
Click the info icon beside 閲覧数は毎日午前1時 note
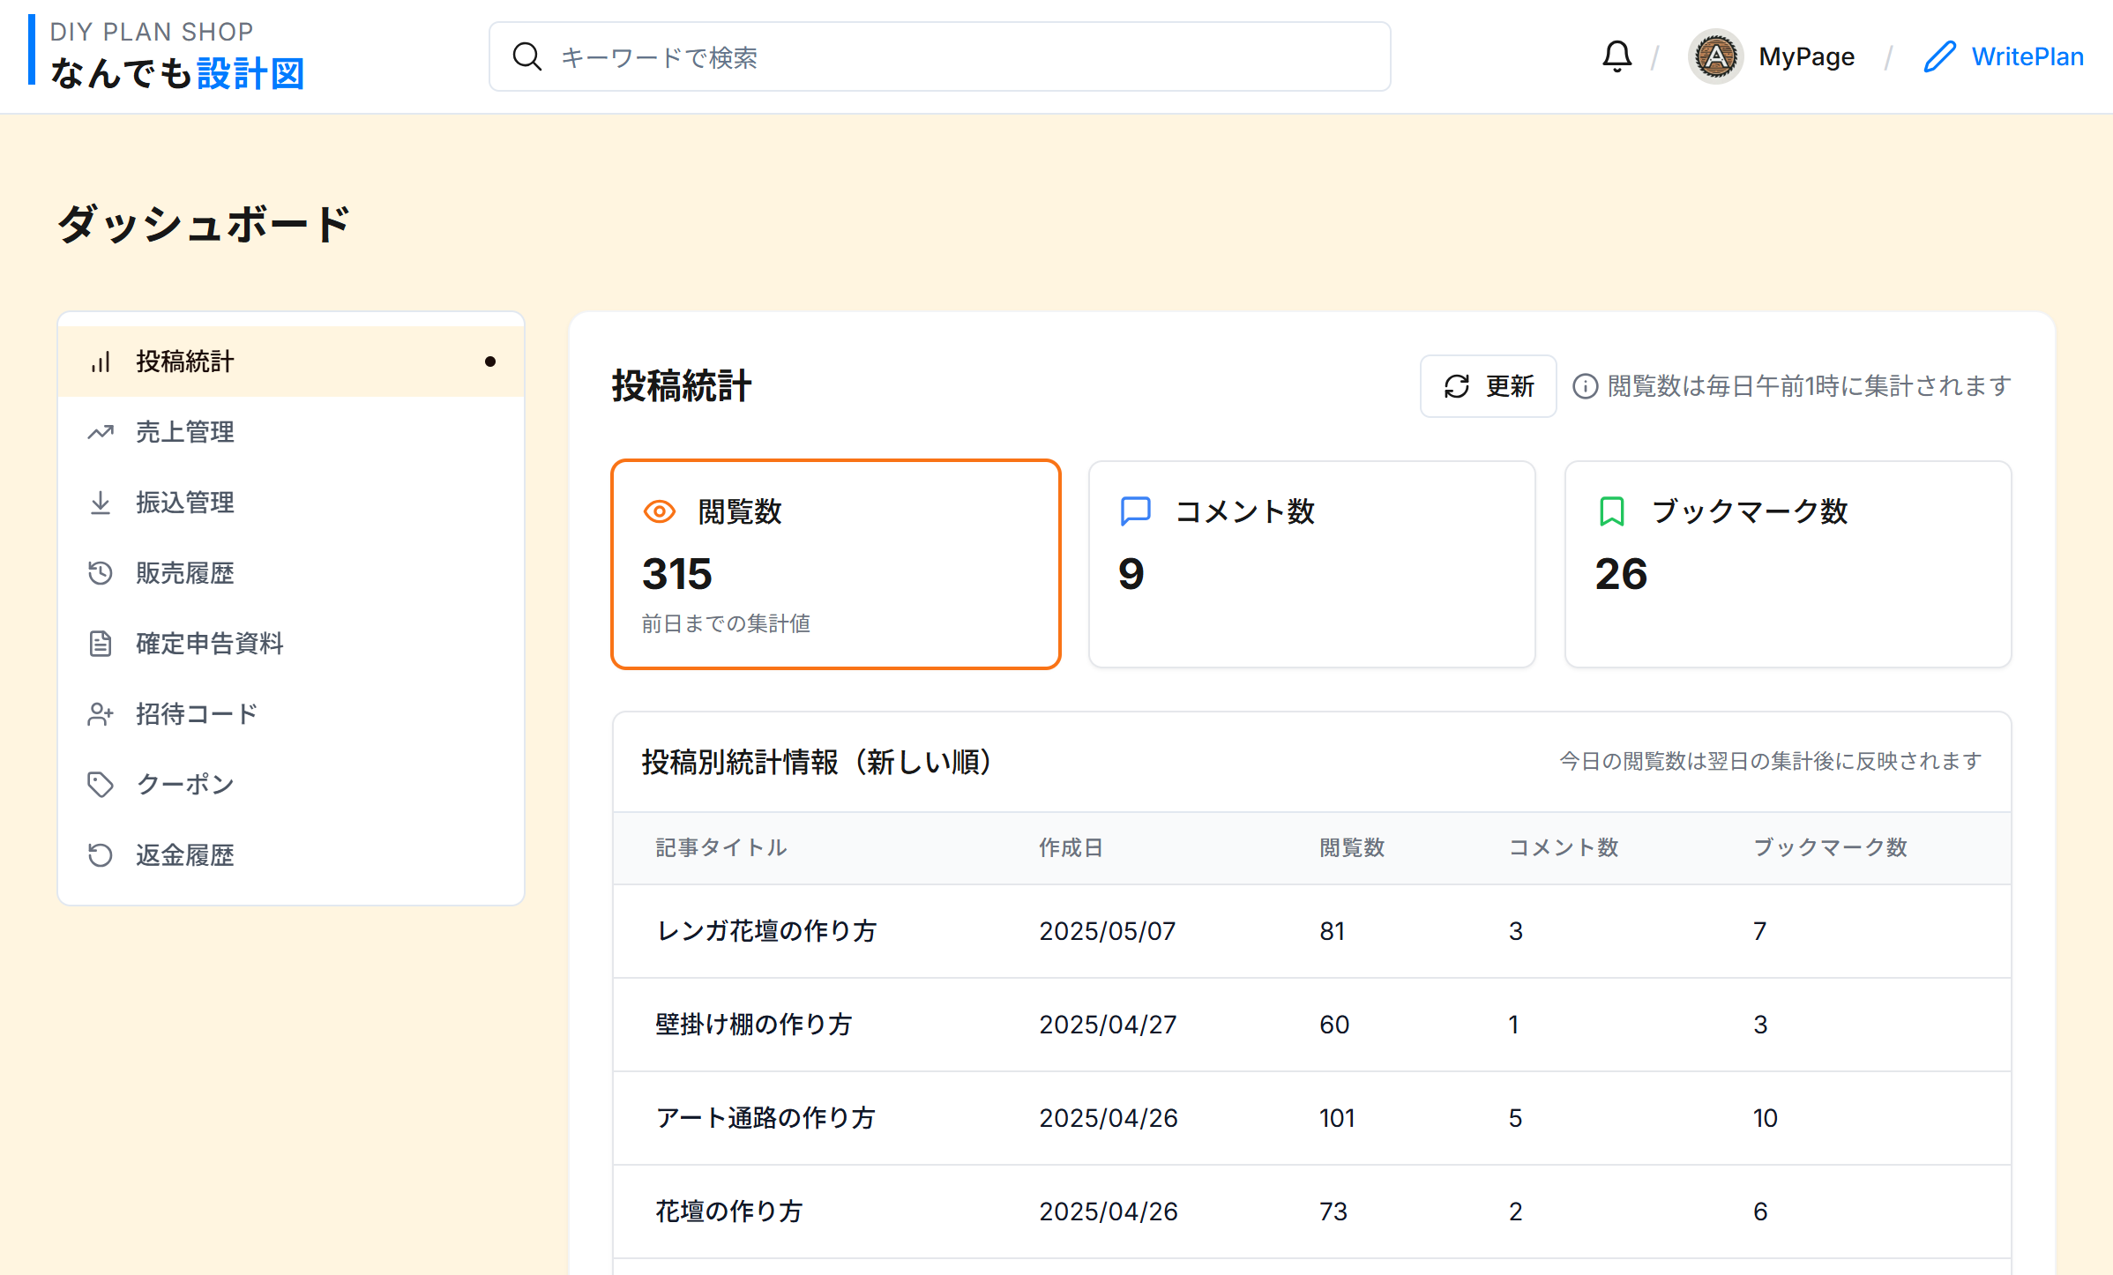[1585, 386]
